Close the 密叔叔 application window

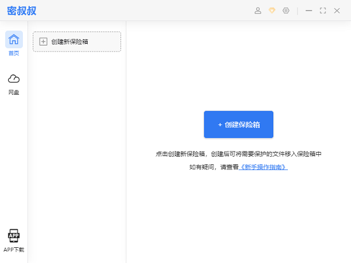(x=337, y=11)
